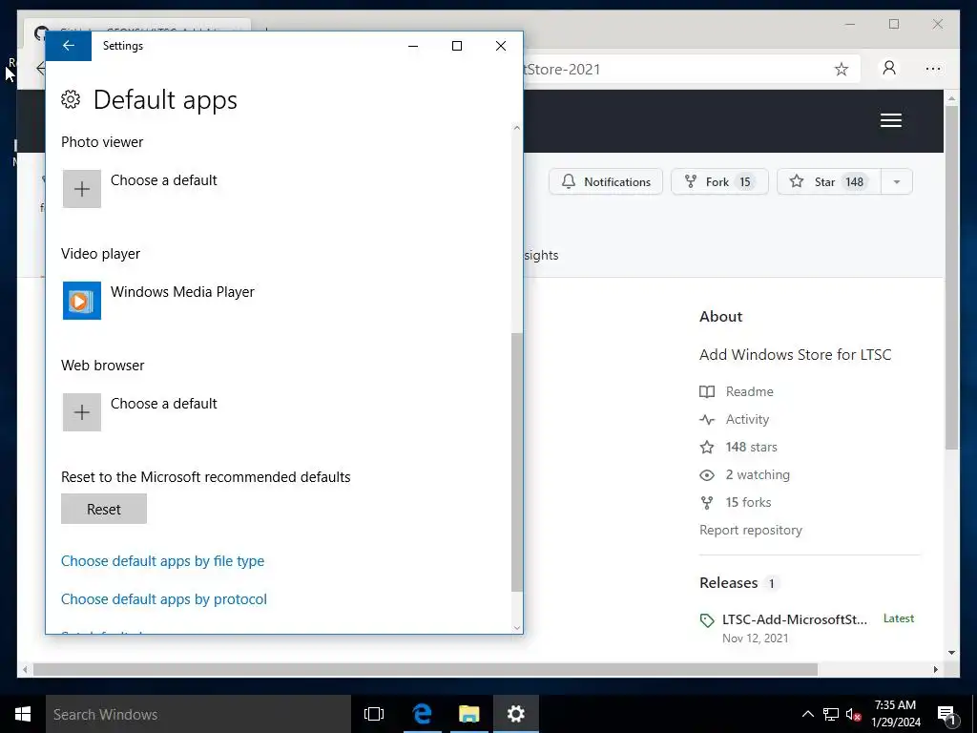
Task: Click the Readme book icon
Action: click(x=707, y=391)
